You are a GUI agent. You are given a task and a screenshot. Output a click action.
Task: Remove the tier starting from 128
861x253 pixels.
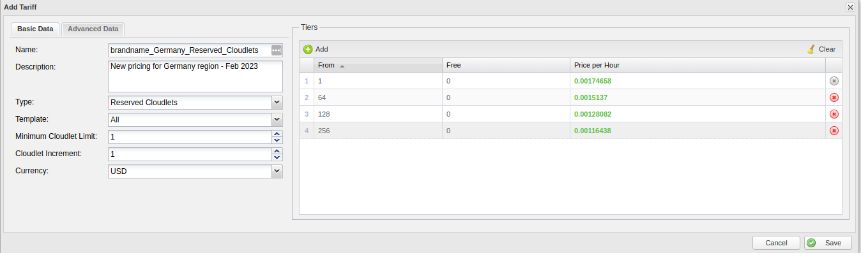[x=834, y=114]
